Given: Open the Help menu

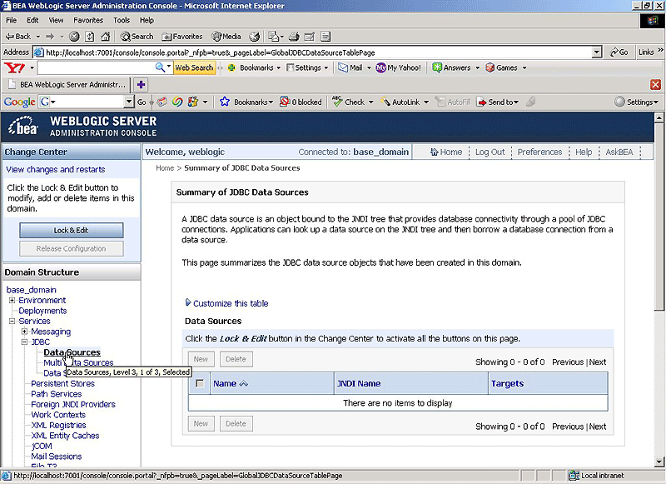Looking at the screenshot, I should coord(147,20).
